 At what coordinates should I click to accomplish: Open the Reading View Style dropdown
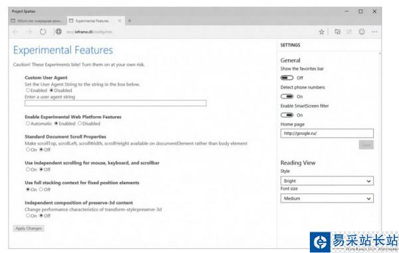coord(327,181)
